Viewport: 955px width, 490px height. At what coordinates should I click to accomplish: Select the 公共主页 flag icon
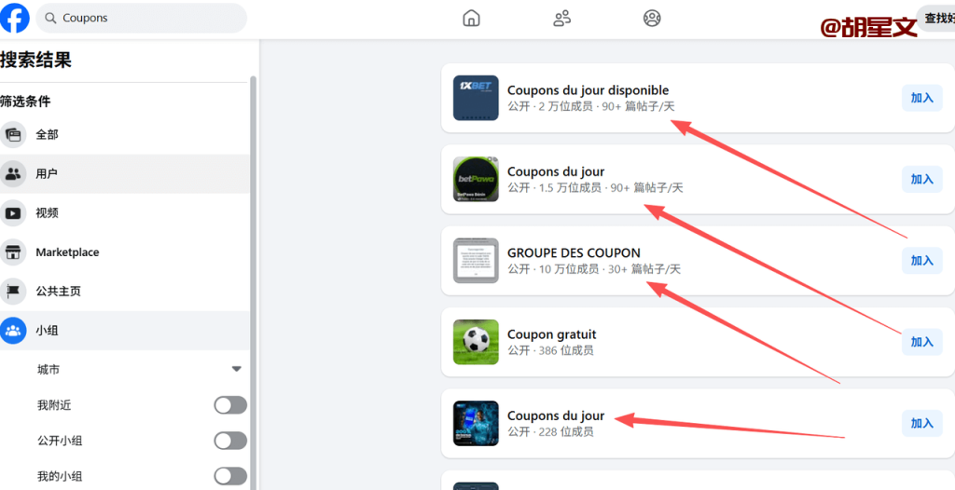point(13,292)
